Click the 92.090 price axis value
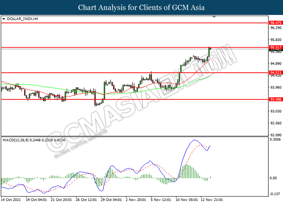 coord(276,135)
